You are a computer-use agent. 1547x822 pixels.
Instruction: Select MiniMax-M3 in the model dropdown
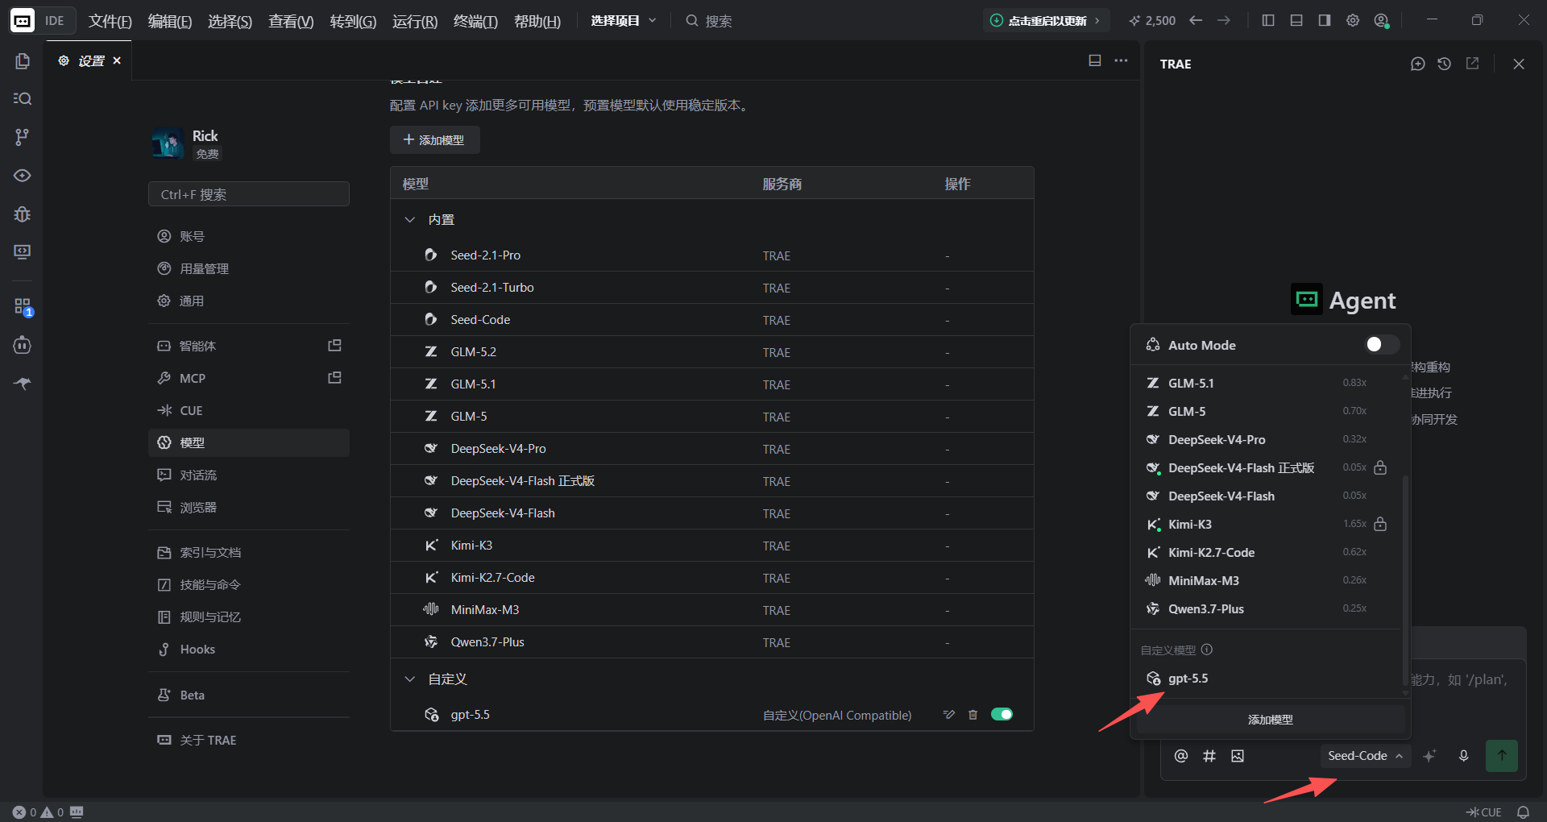point(1265,581)
